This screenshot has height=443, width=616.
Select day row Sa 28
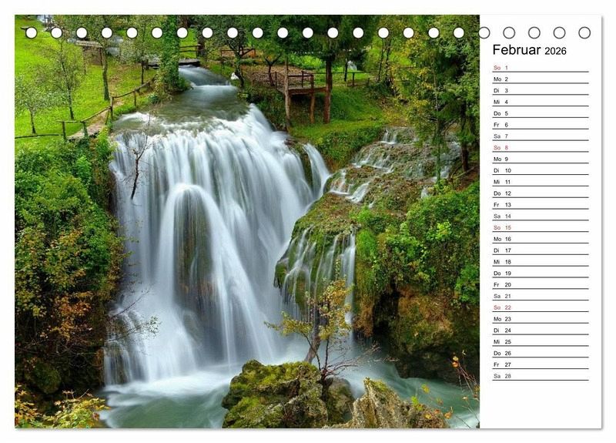click(541, 375)
